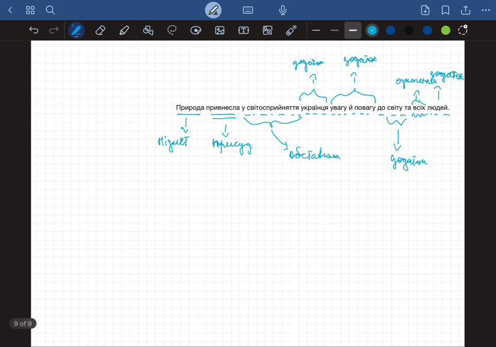Open the Zoom window tool
The image size is (496, 347).
coord(268,30)
